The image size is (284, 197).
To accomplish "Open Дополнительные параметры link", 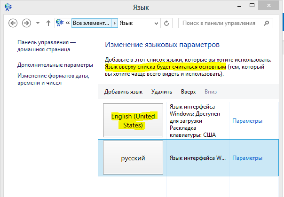I will (55, 65).
